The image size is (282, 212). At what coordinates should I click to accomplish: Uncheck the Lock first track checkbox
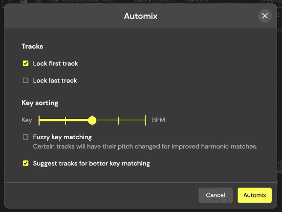pos(25,64)
